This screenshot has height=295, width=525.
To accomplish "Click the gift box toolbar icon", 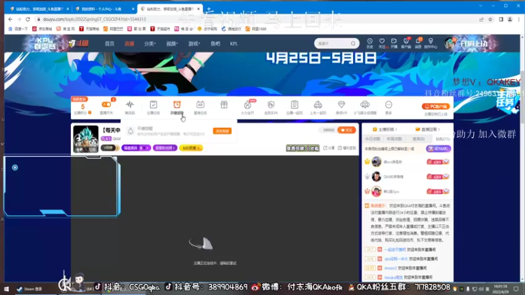I will (x=224, y=105).
